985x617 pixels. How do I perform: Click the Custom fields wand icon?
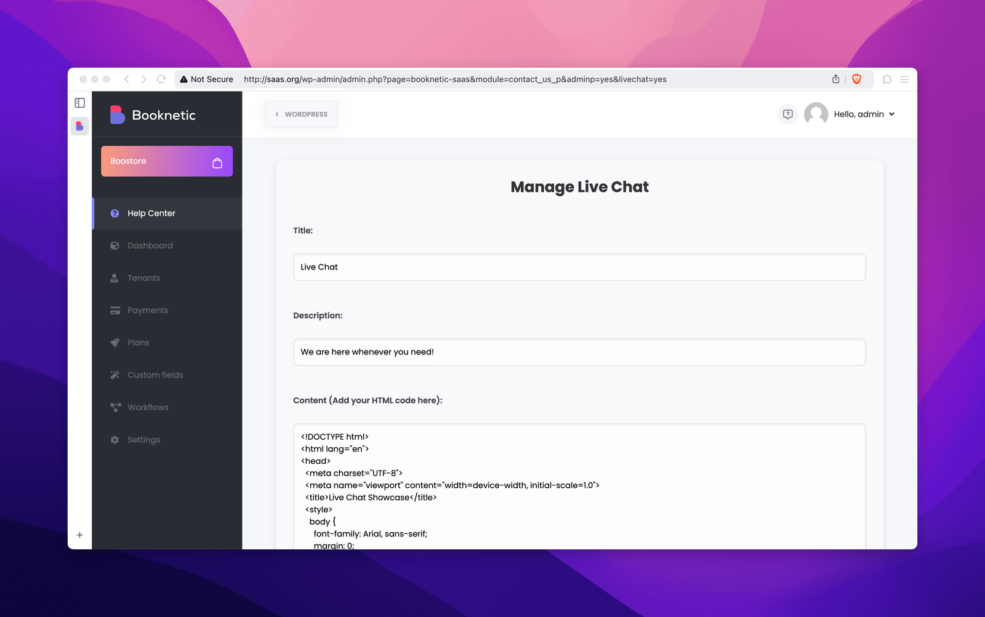tap(115, 375)
